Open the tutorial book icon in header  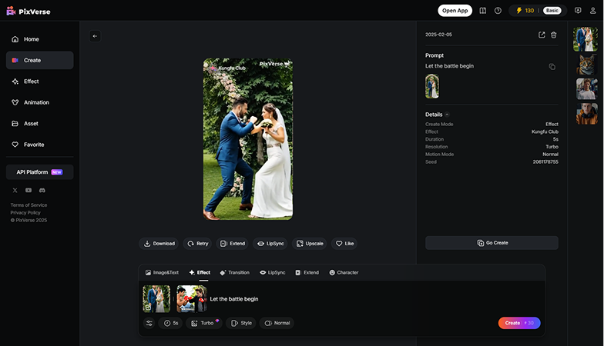coord(482,11)
